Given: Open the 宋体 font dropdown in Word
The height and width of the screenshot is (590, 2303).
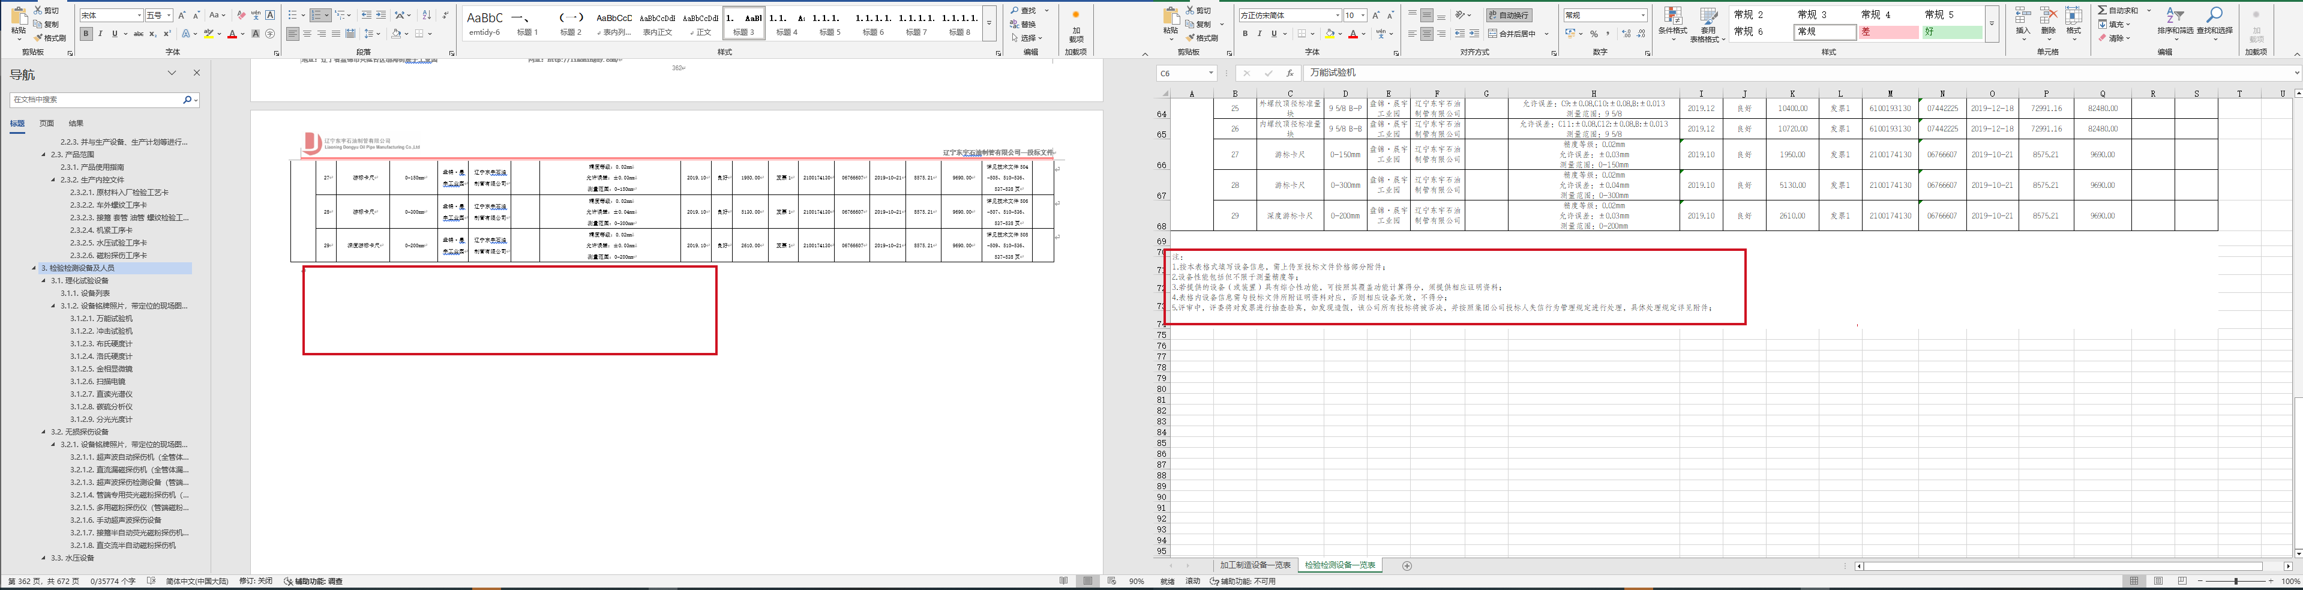Looking at the screenshot, I should [x=139, y=15].
